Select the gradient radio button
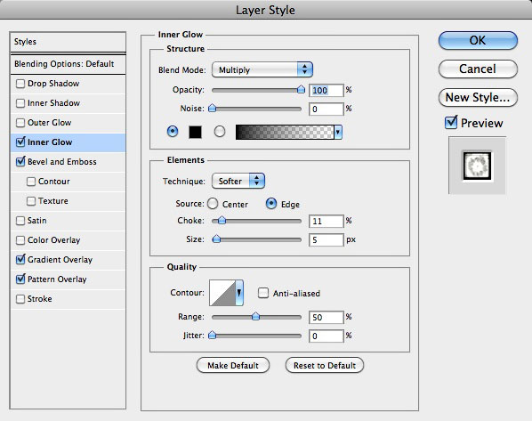The width and height of the screenshot is (532, 421). (x=220, y=131)
